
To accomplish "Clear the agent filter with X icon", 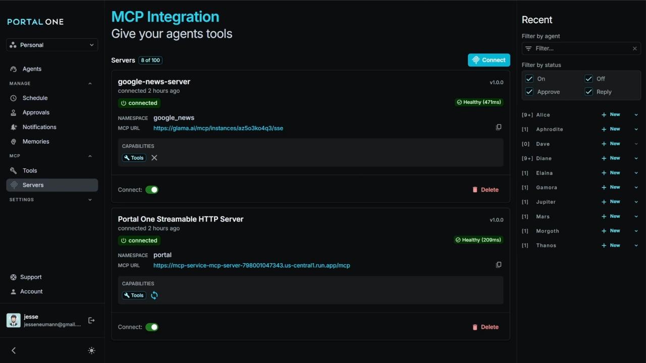I will click(634, 48).
